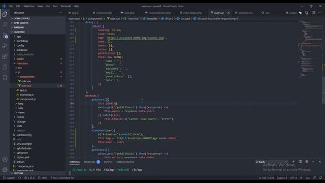Click UTF-8 encoding in status bar
Screen dimensions: 325x183
[294, 178]
